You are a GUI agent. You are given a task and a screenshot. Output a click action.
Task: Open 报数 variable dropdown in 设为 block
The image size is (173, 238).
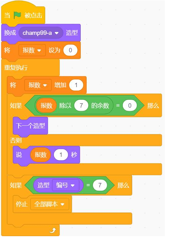pos(32,50)
